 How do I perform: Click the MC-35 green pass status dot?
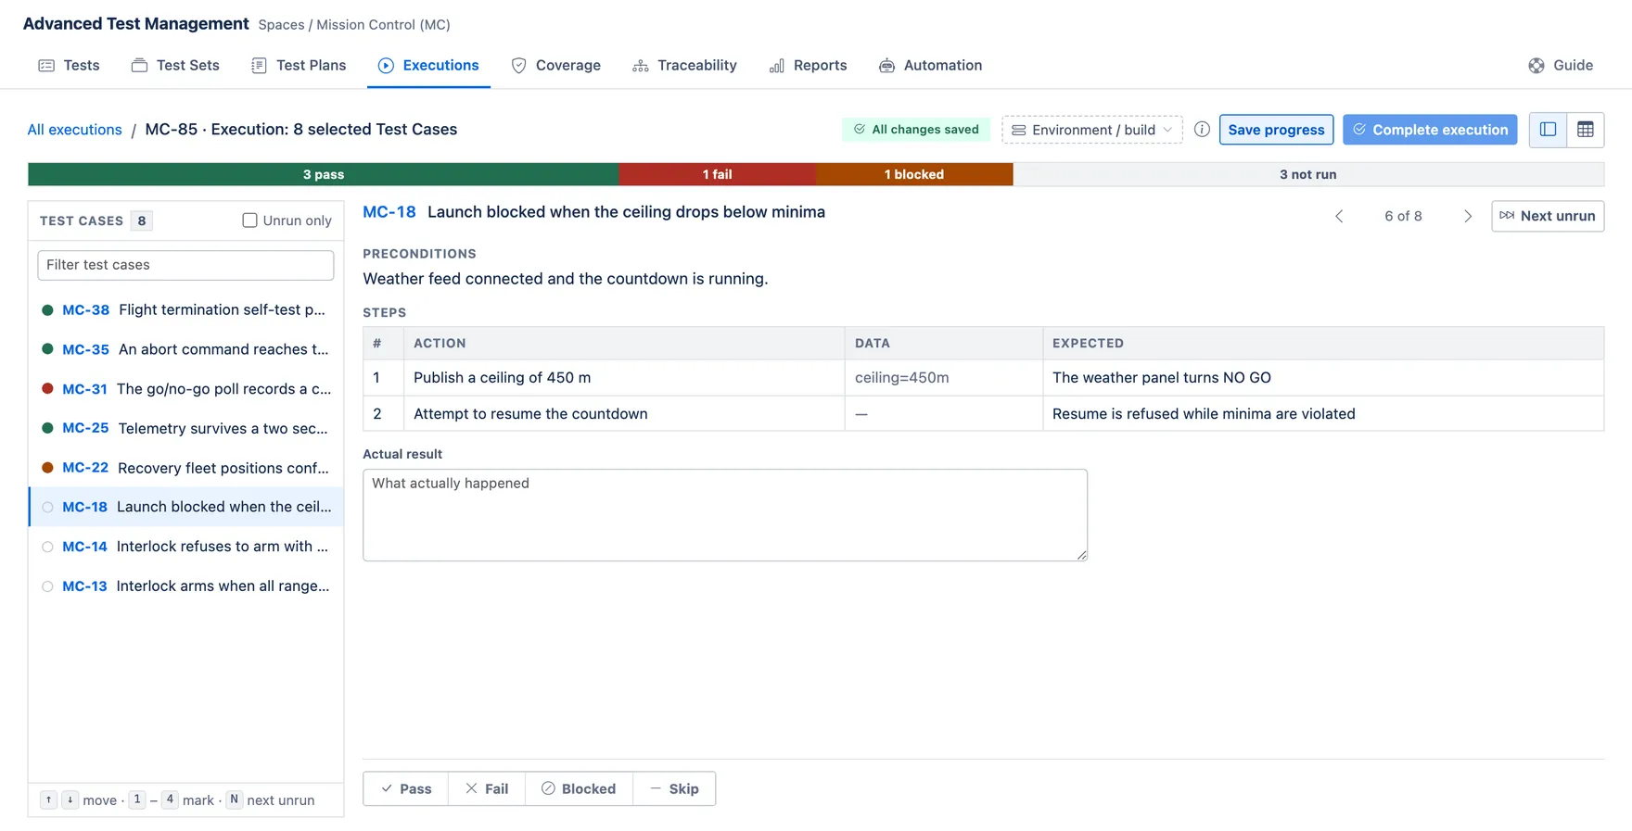47,349
